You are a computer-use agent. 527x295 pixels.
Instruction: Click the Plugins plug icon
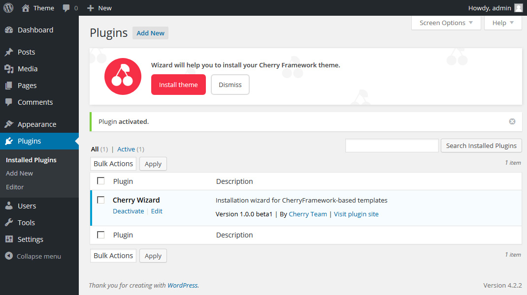(x=9, y=141)
